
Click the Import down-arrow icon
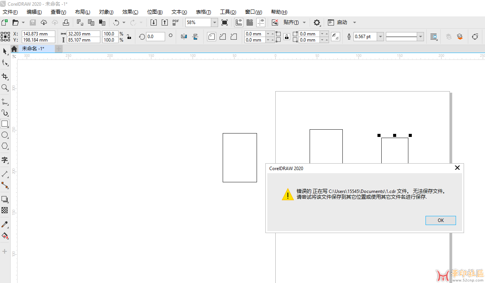[154, 23]
